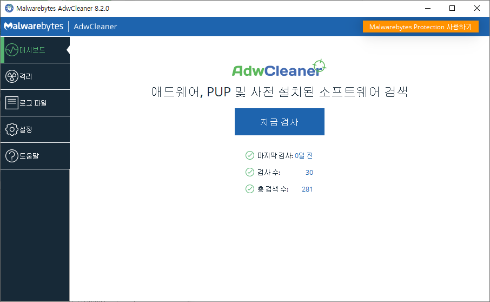Viewport: 490px width, 302px height.
Task: Click the AdwCleaner crosshair logo
Action: tap(279, 68)
